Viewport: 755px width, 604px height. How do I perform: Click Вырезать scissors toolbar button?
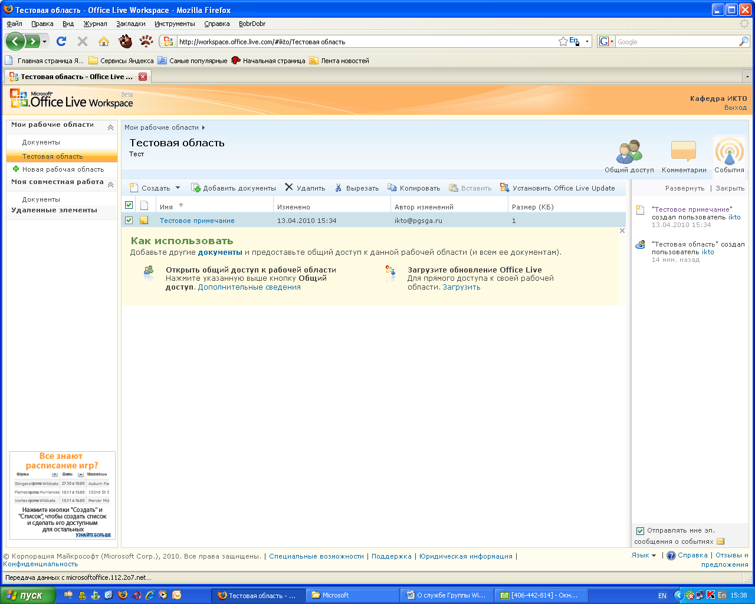click(357, 188)
